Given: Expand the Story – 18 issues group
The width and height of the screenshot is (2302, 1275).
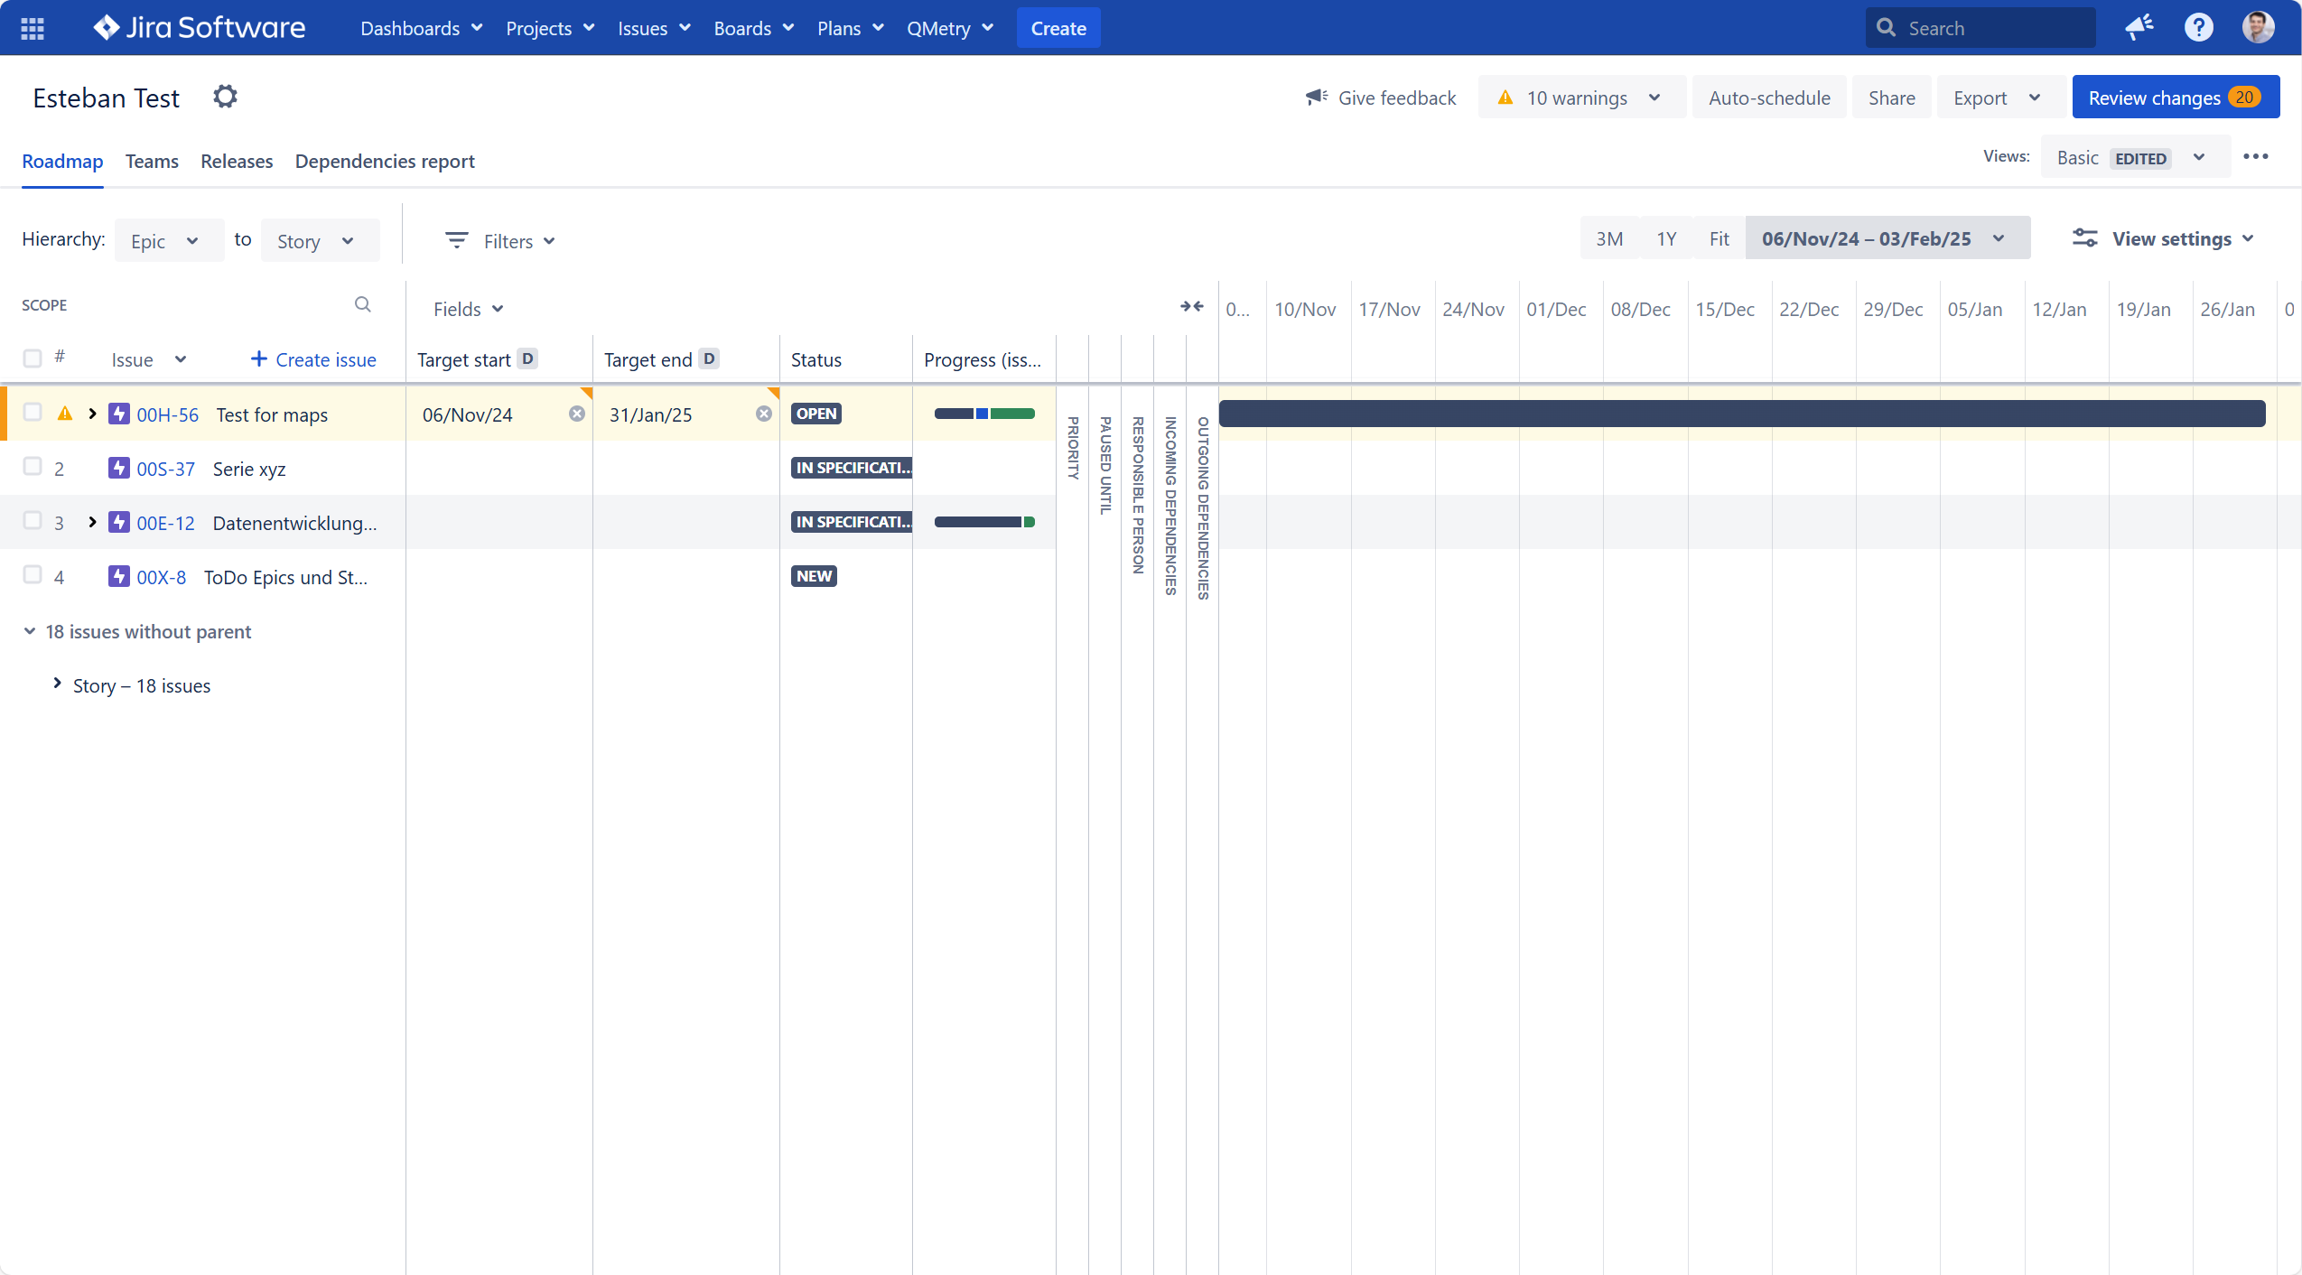Looking at the screenshot, I should coord(57,684).
